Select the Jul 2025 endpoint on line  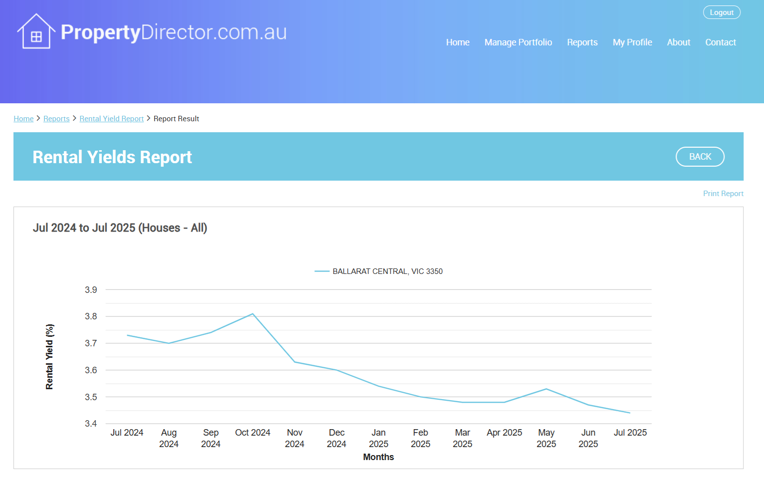click(x=630, y=413)
